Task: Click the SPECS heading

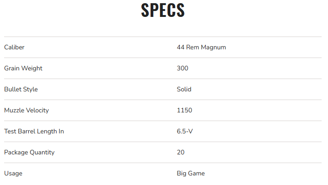Action: coord(163,10)
